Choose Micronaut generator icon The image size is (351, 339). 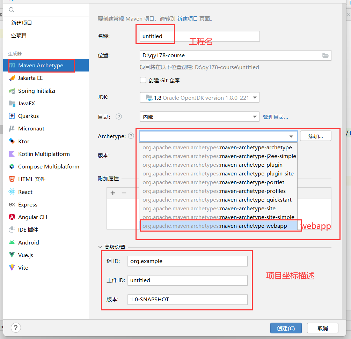pyautogui.click(x=12, y=128)
